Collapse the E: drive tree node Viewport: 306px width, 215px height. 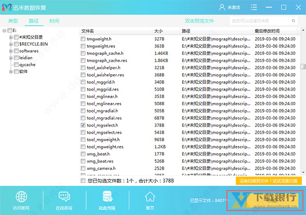(4, 30)
